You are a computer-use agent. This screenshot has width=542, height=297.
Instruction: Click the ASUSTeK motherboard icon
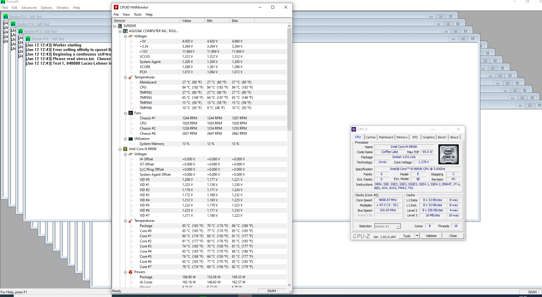tap(125, 31)
